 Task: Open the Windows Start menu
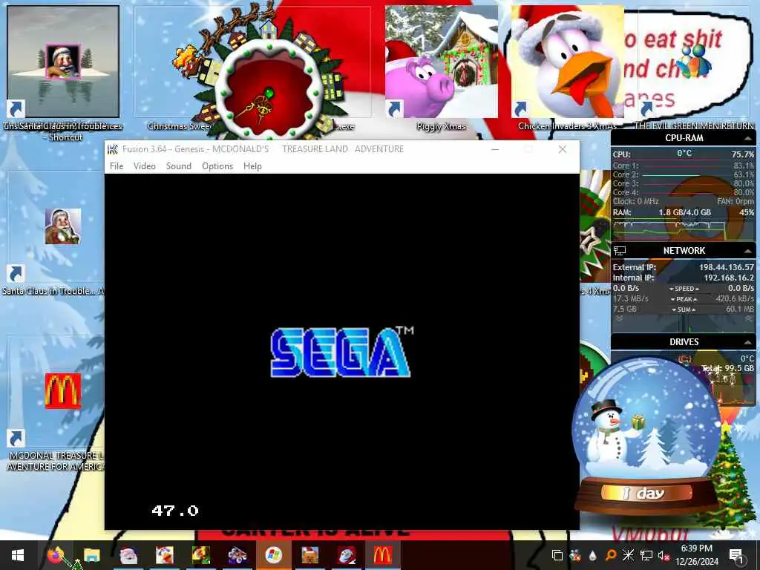18,555
